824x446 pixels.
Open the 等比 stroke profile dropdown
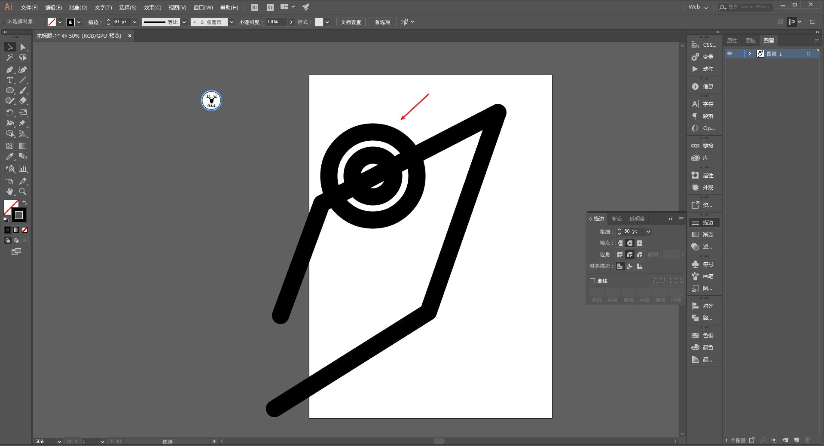tap(184, 22)
